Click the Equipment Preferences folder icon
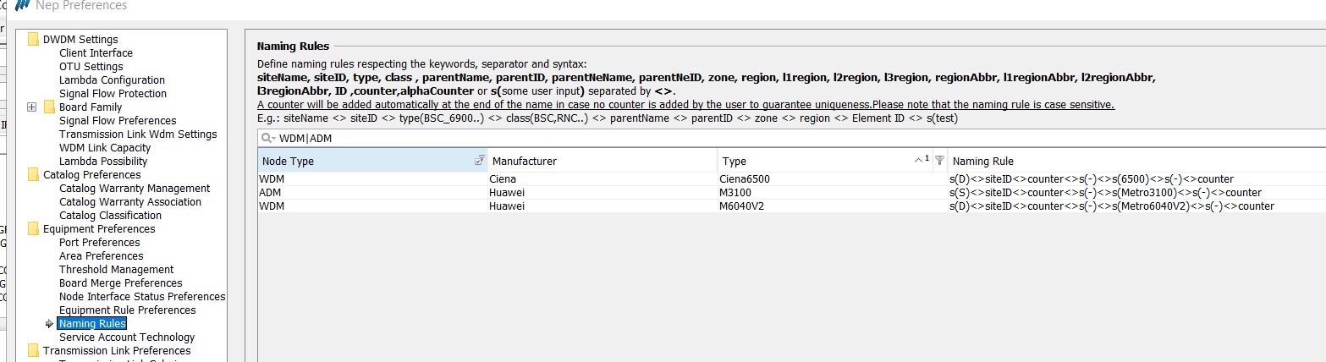Image resolution: width=1326 pixels, height=362 pixels. pos(33,228)
